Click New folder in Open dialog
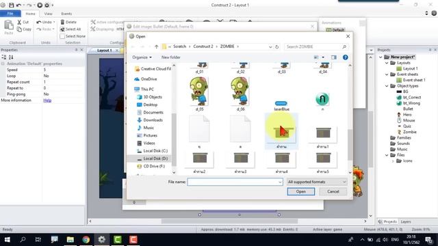The height and width of the screenshot is (246, 438). click(x=170, y=57)
